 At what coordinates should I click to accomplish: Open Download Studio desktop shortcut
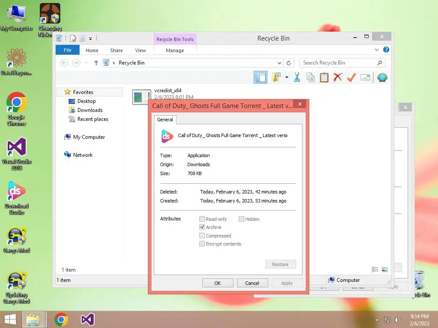(x=17, y=198)
